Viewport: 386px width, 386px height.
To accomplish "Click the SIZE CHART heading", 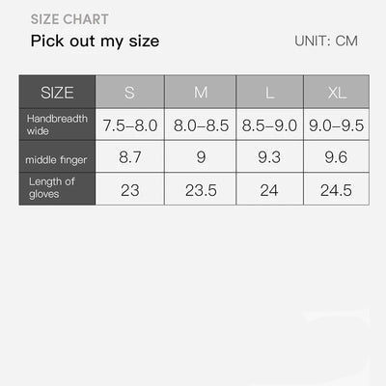I will coord(69,19).
